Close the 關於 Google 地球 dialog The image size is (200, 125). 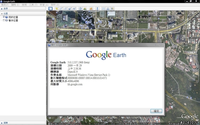pos(161,44)
